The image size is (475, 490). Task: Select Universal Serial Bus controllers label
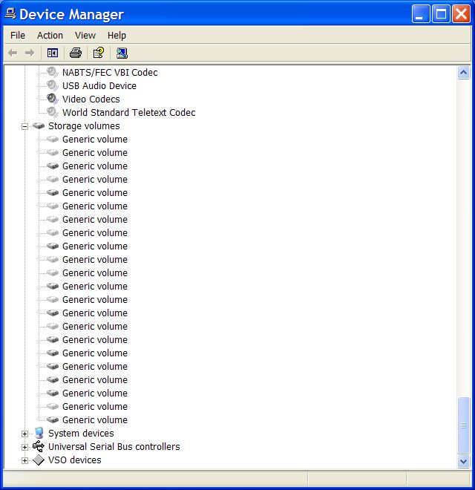(x=114, y=447)
